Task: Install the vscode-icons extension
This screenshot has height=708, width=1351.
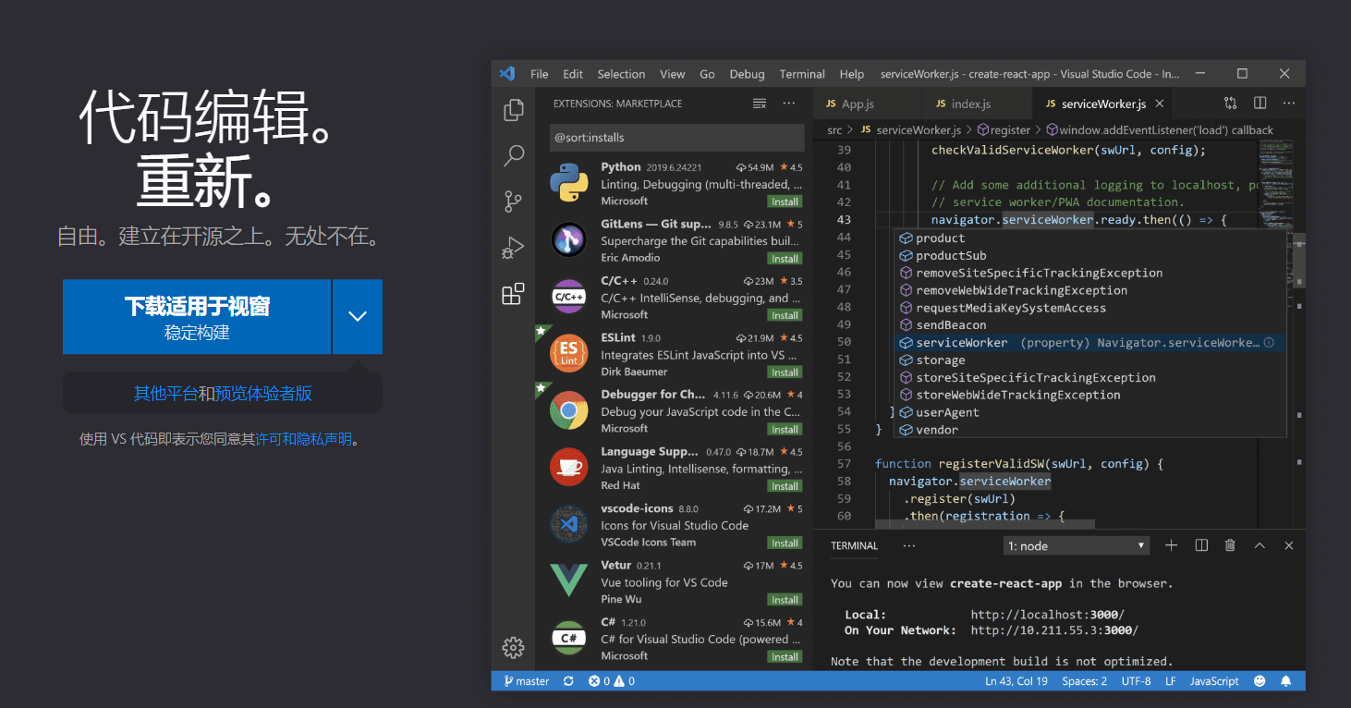Action: tap(785, 543)
